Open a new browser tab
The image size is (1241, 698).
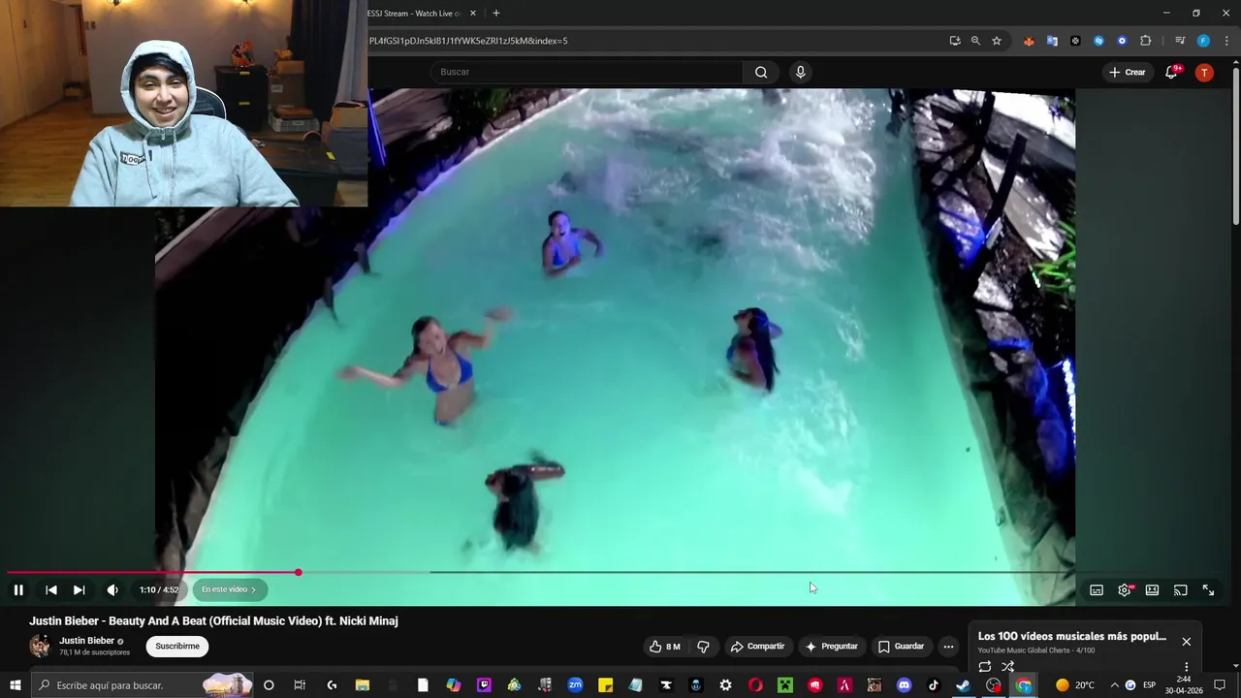tap(496, 14)
